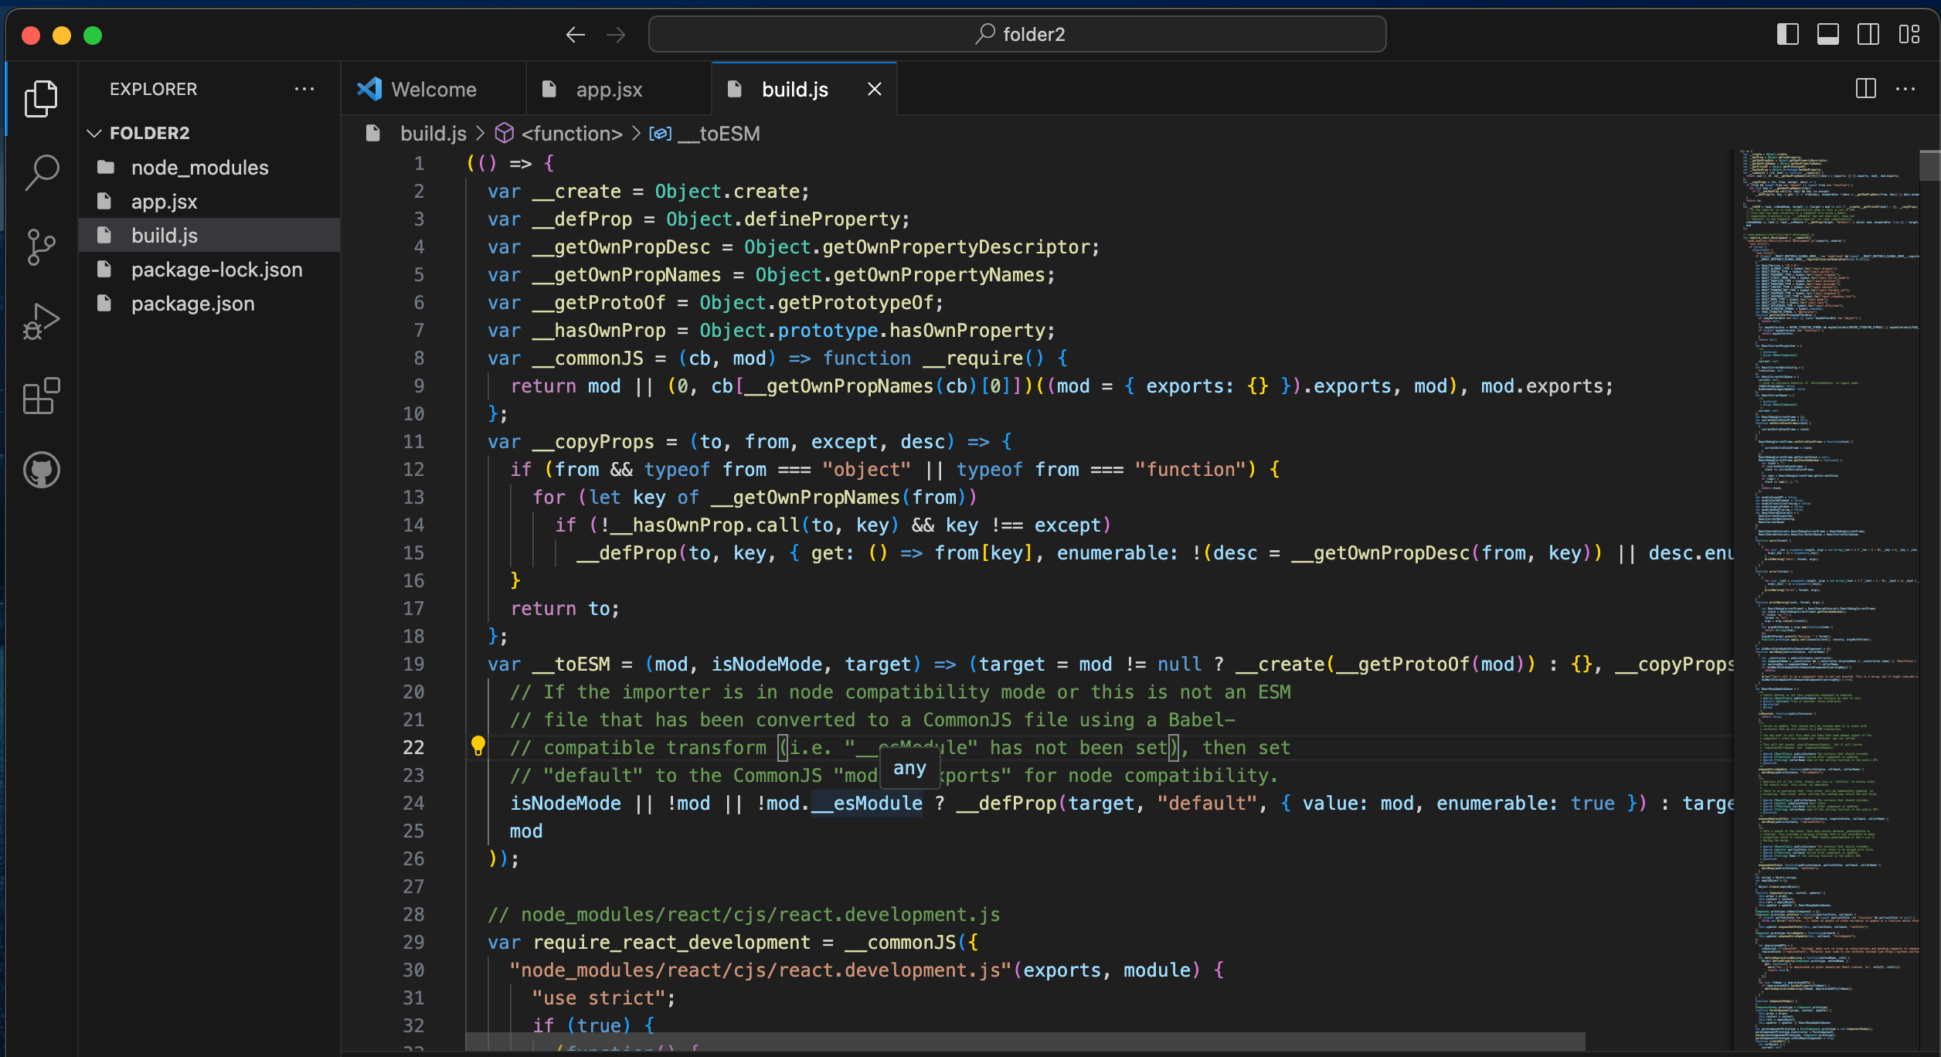Click require_react_development on line 29
Screen dimensions: 1941x1057
tap(671, 942)
